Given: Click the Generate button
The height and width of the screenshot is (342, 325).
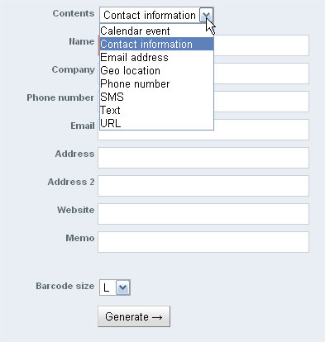Looking at the screenshot, I should 134,316.
